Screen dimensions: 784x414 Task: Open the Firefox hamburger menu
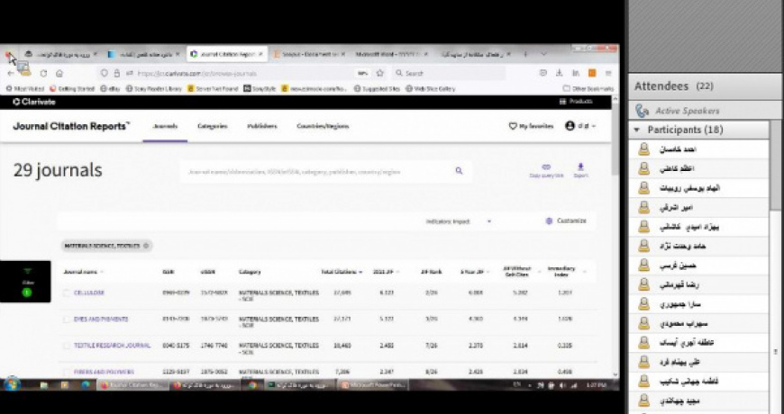(608, 73)
